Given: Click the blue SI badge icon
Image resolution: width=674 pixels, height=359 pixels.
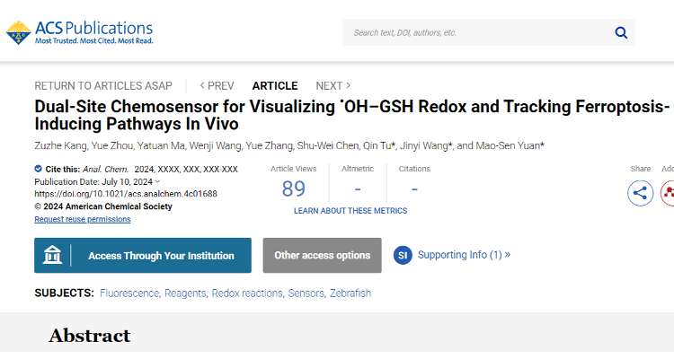Looking at the screenshot, I should click(x=403, y=256).
